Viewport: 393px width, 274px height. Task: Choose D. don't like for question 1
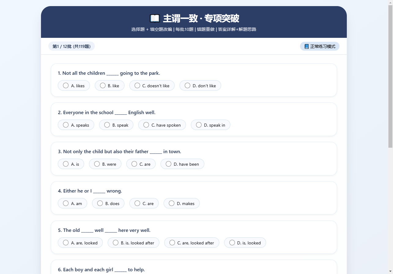[x=200, y=86]
